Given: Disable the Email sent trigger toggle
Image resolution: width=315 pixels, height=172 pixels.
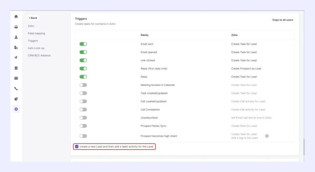Looking at the screenshot, I should point(83,44).
